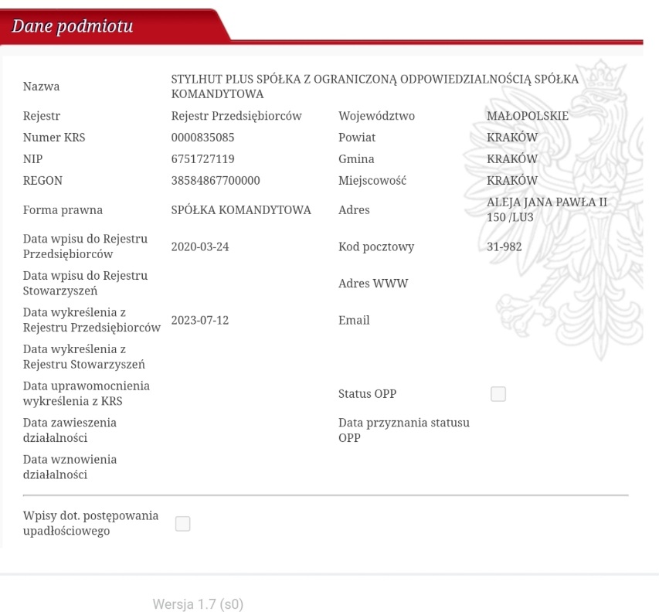Click the KRS number 0000835085
Screen dimensions: 659x612
pos(202,138)
